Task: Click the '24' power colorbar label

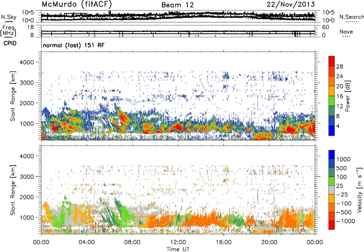Action: tap(339, 76)
